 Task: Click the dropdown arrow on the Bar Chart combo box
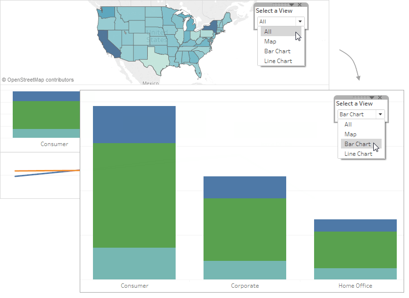pos(380,114)
